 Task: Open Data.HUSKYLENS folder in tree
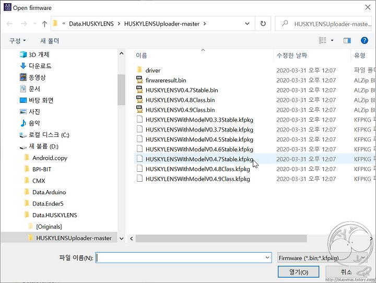(x=51, y=215)
